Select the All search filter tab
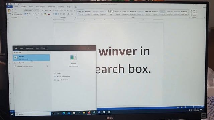The width and height of the screenshot is (214, 120). click(16, 48)
